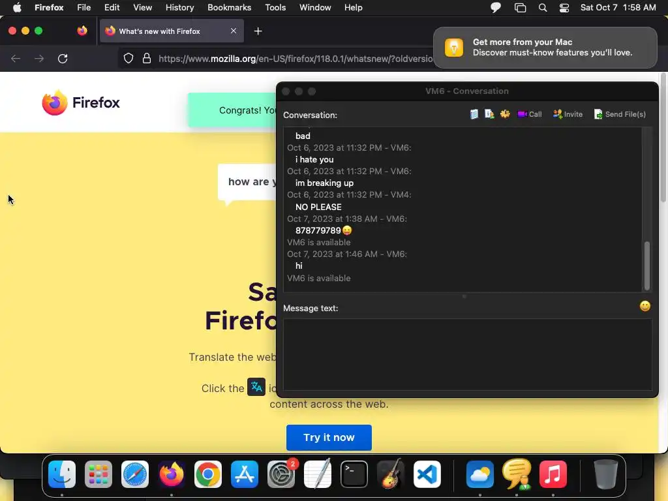Click the Firefox logo on the page
668x501 pixels.
80,102
